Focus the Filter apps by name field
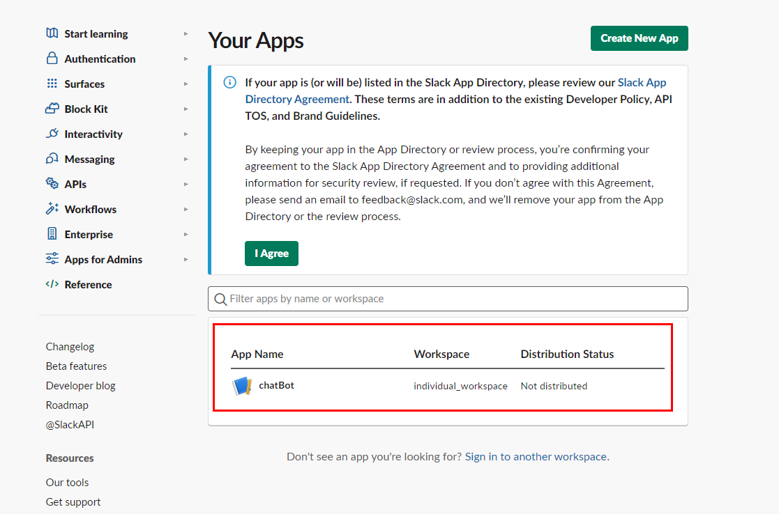The height and width of the screenshot is (514, 779). (x=448, y=299)
